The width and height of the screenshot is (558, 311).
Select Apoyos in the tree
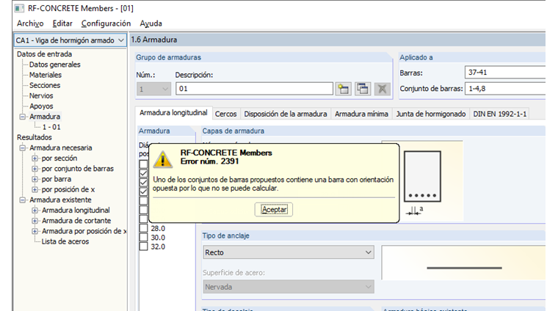(x=41, y=106)
